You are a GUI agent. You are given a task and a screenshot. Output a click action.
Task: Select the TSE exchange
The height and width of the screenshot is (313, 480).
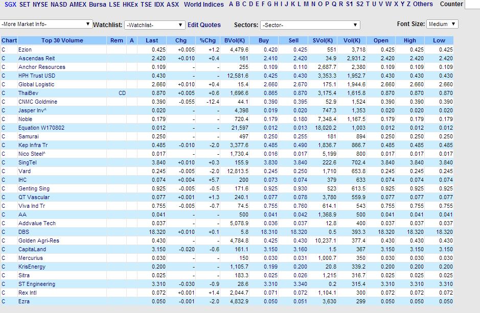pos(146,4)
